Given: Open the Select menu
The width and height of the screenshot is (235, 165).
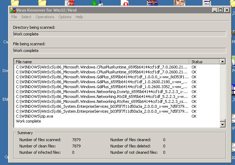Looking at the screenshot, I should [x=26, y=17].
